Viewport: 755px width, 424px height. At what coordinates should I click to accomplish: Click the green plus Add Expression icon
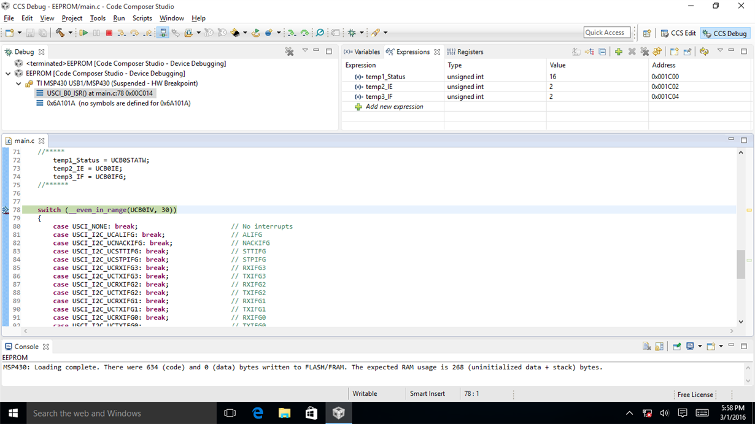(619, 52)
